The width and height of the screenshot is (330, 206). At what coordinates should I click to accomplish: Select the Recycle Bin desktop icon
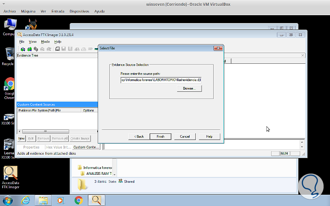9,56
